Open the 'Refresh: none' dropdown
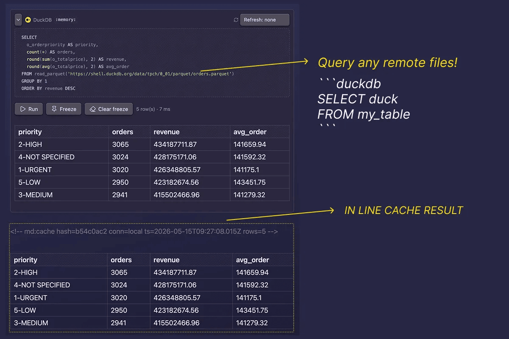 [x=265, y=20]
